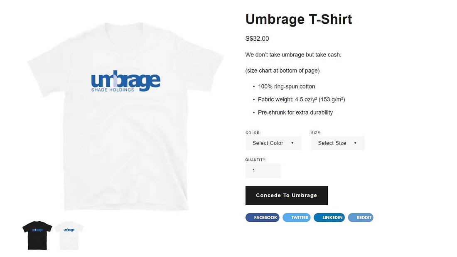Share product via the LinkedIn button
This screenshot has width=457, height=257.
329,218
